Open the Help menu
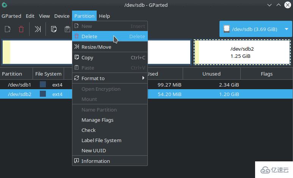The width and height of the screenshot is (293, 178). pyautogui.click(x=105, y=16)
